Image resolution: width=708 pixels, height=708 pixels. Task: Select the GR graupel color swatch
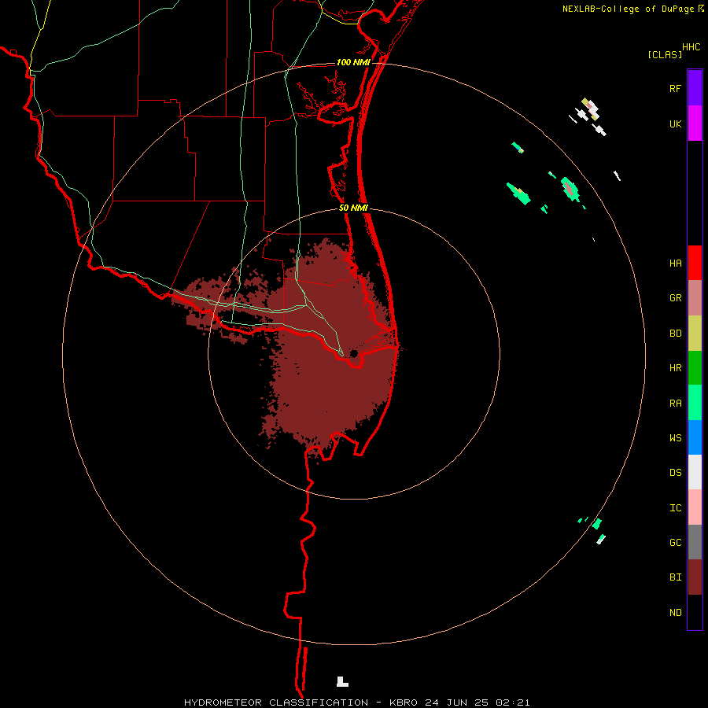click(x=695, y=298)
